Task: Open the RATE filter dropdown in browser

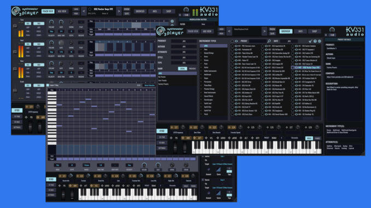Action: [x=289, y=41]
